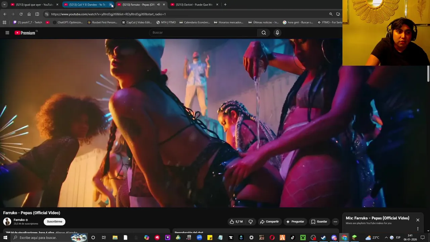The image size is (430, 242).
Task: Close the Mix playlist panel
Action: pyautogui.click(x=418, y=220)
